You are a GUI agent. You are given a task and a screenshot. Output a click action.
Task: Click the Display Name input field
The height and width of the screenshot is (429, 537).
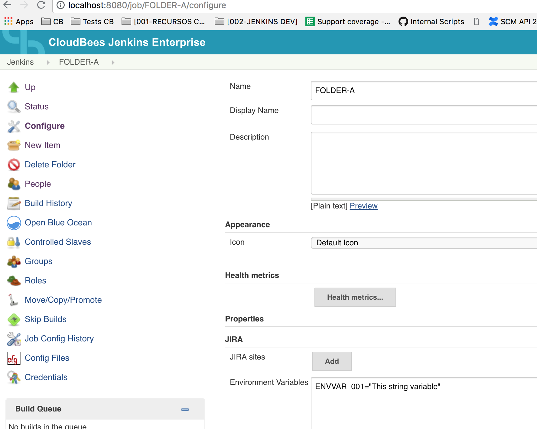coord(424,115)
